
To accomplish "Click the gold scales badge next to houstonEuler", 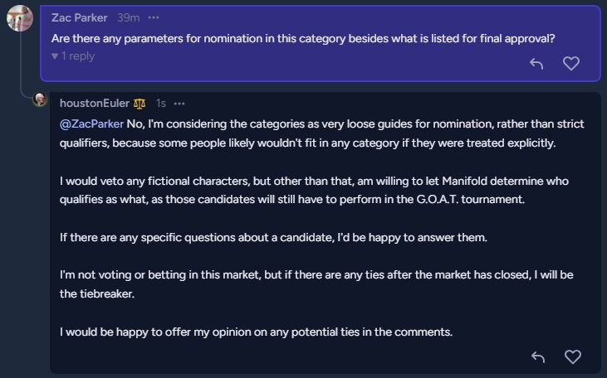I will tap(140, 104).
